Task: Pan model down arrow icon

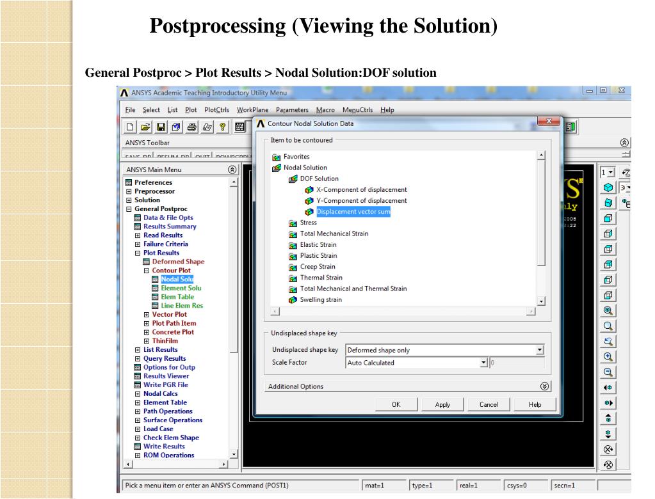Action: [x=608, y=434]
